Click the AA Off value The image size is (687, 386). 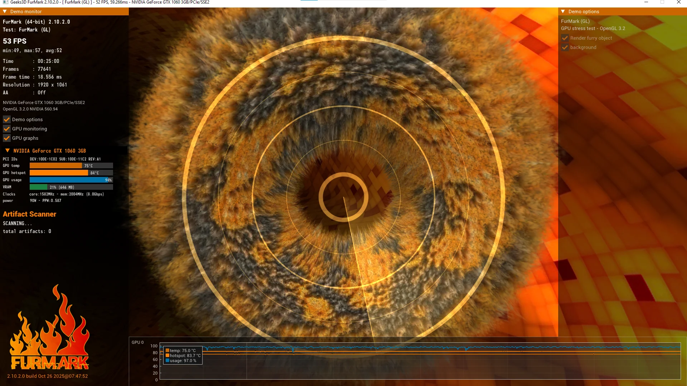42,93
